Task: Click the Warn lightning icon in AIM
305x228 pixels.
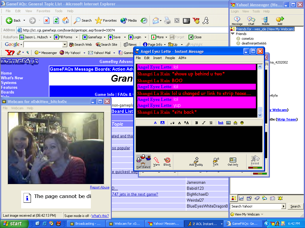Action: (156, 161)
